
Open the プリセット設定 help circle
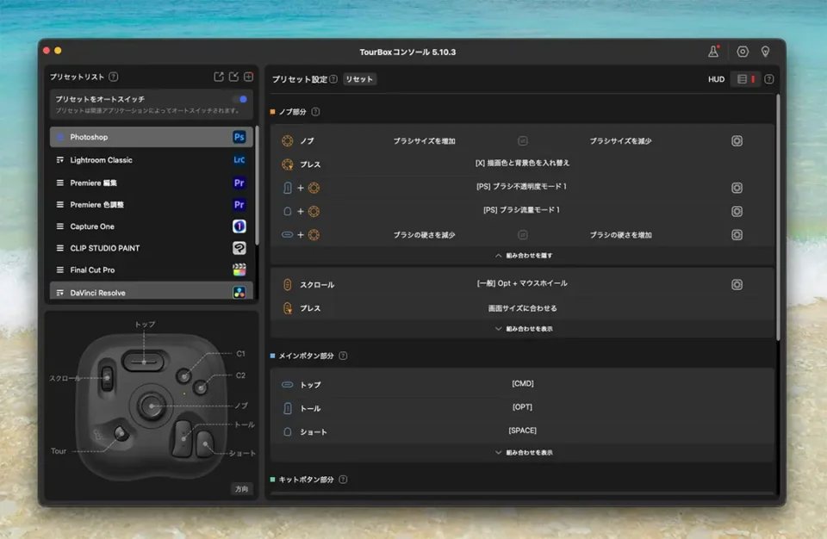333,78
